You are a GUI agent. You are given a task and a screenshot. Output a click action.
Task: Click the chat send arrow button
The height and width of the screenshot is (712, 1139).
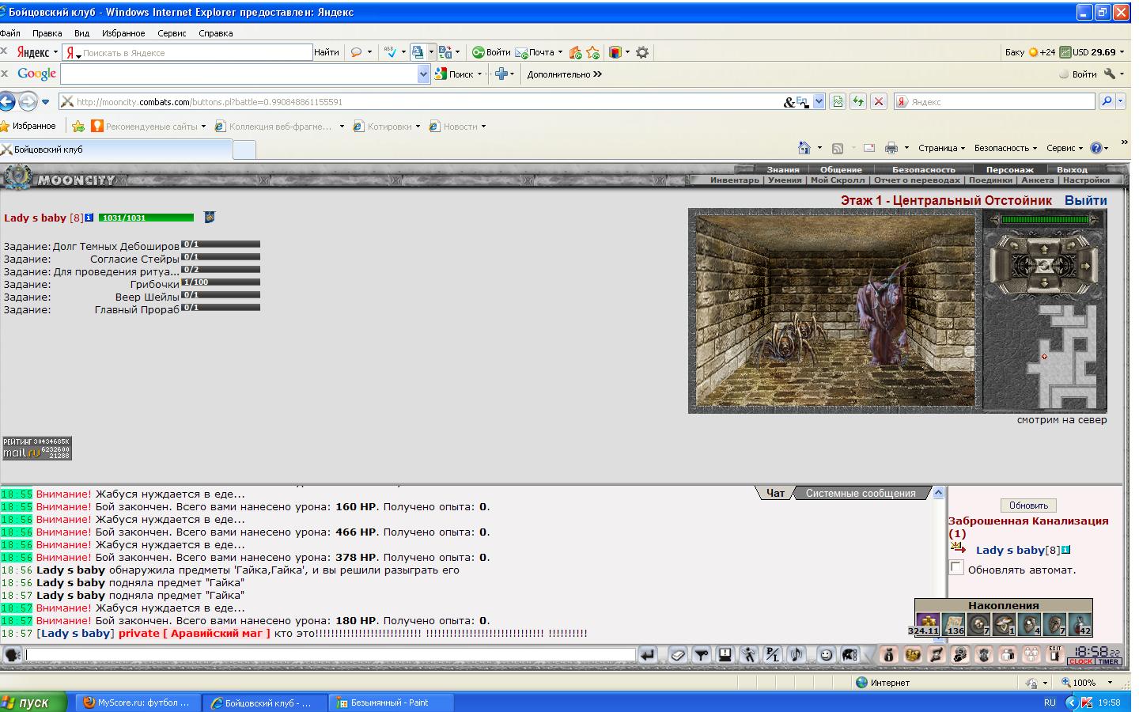tap(648, 655)
